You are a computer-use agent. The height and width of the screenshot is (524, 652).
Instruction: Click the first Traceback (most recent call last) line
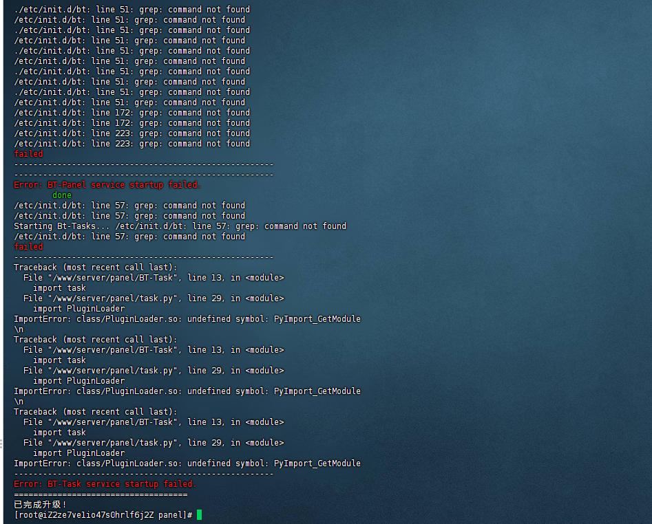point(96,267)
